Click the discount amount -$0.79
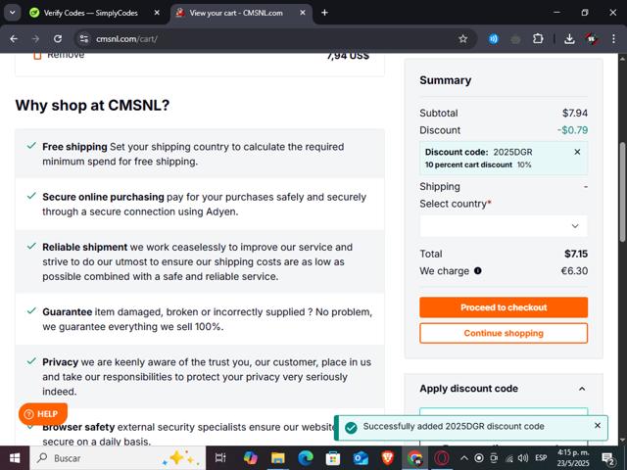This screenshot has width=627, height=470. (572, 130)
